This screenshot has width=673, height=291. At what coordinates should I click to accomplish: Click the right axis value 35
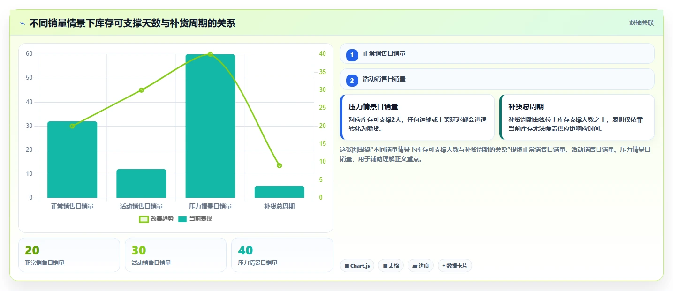coord(323,72)
